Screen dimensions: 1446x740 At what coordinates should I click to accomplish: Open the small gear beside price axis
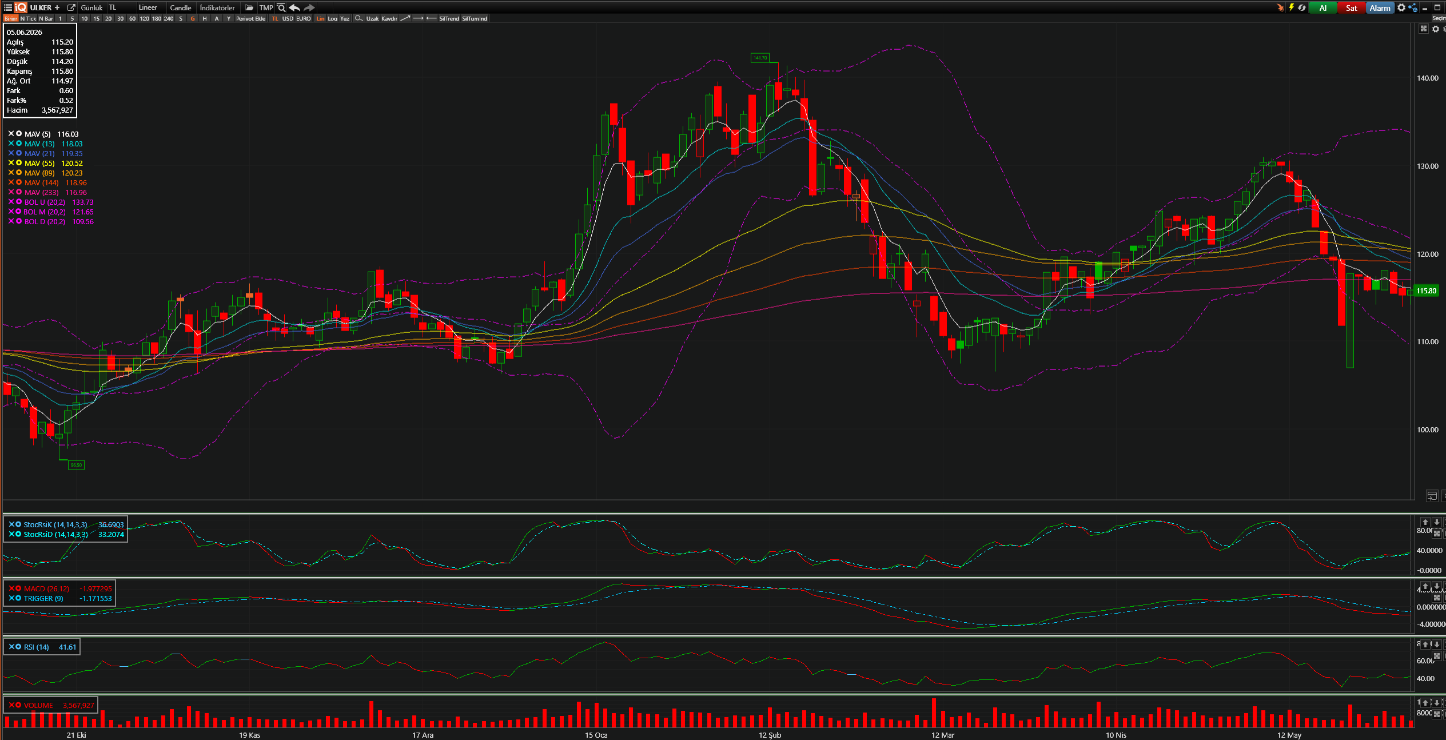click(1436, 29)
